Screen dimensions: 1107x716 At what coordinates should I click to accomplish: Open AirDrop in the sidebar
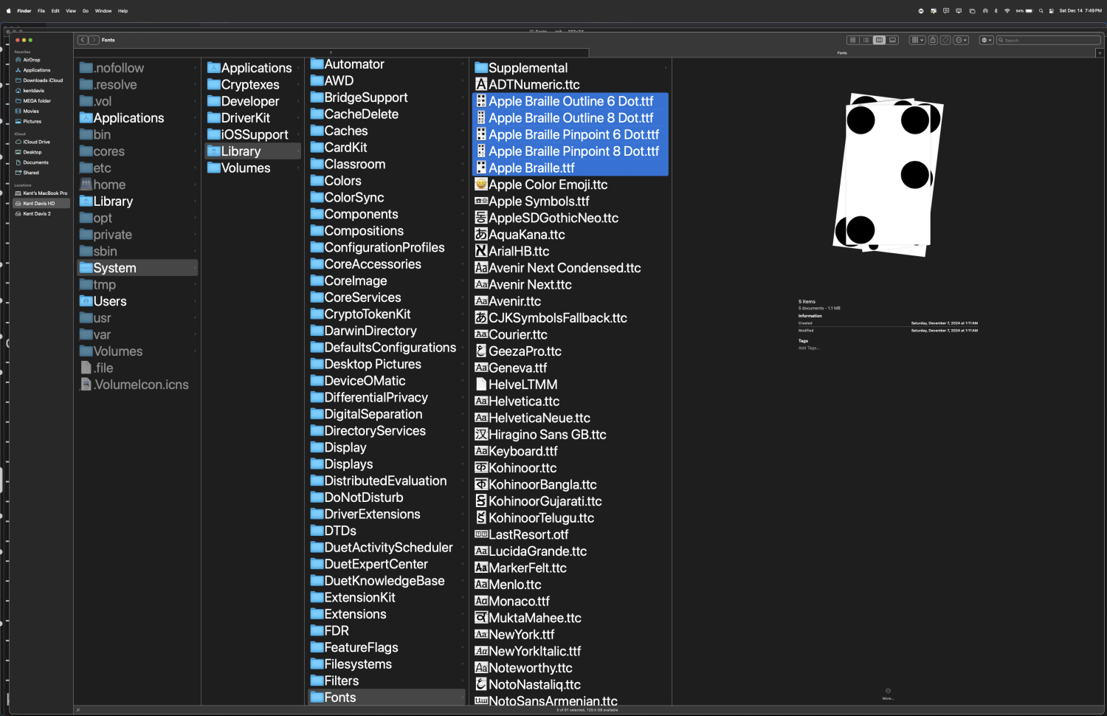tap(31, 60)
